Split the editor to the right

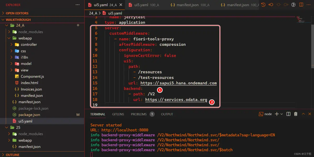(301, 5)
